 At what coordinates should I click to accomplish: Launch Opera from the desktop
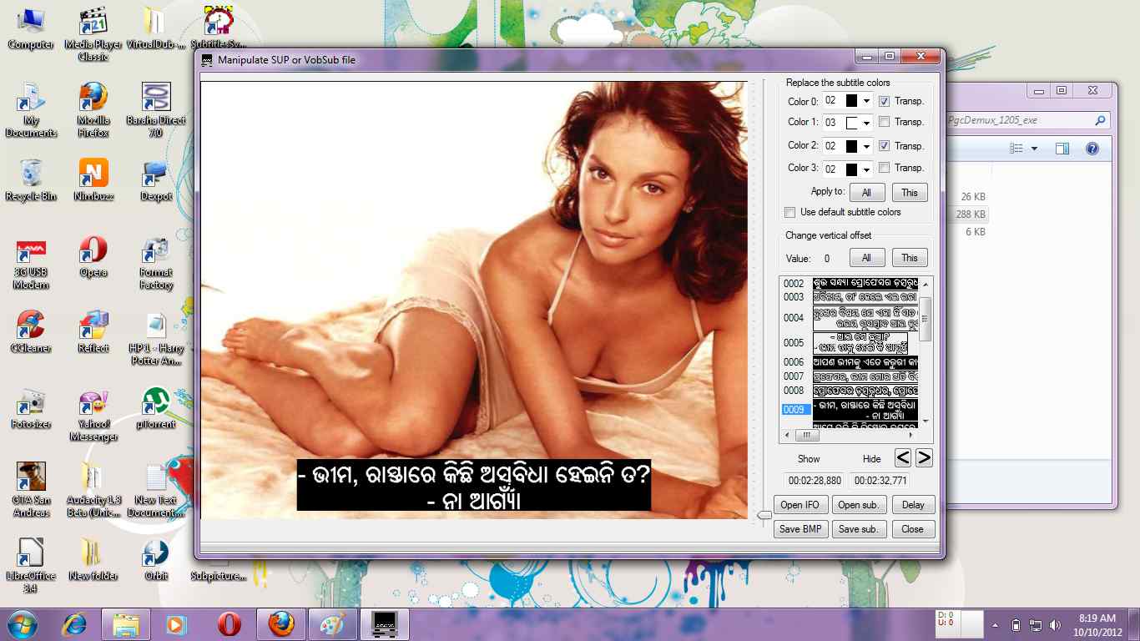(x=93, y=256)
